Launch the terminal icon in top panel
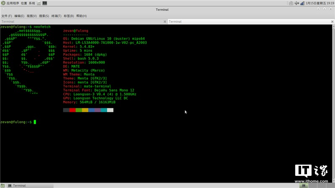This screenshot has width=335, height=188. point(45,3)
